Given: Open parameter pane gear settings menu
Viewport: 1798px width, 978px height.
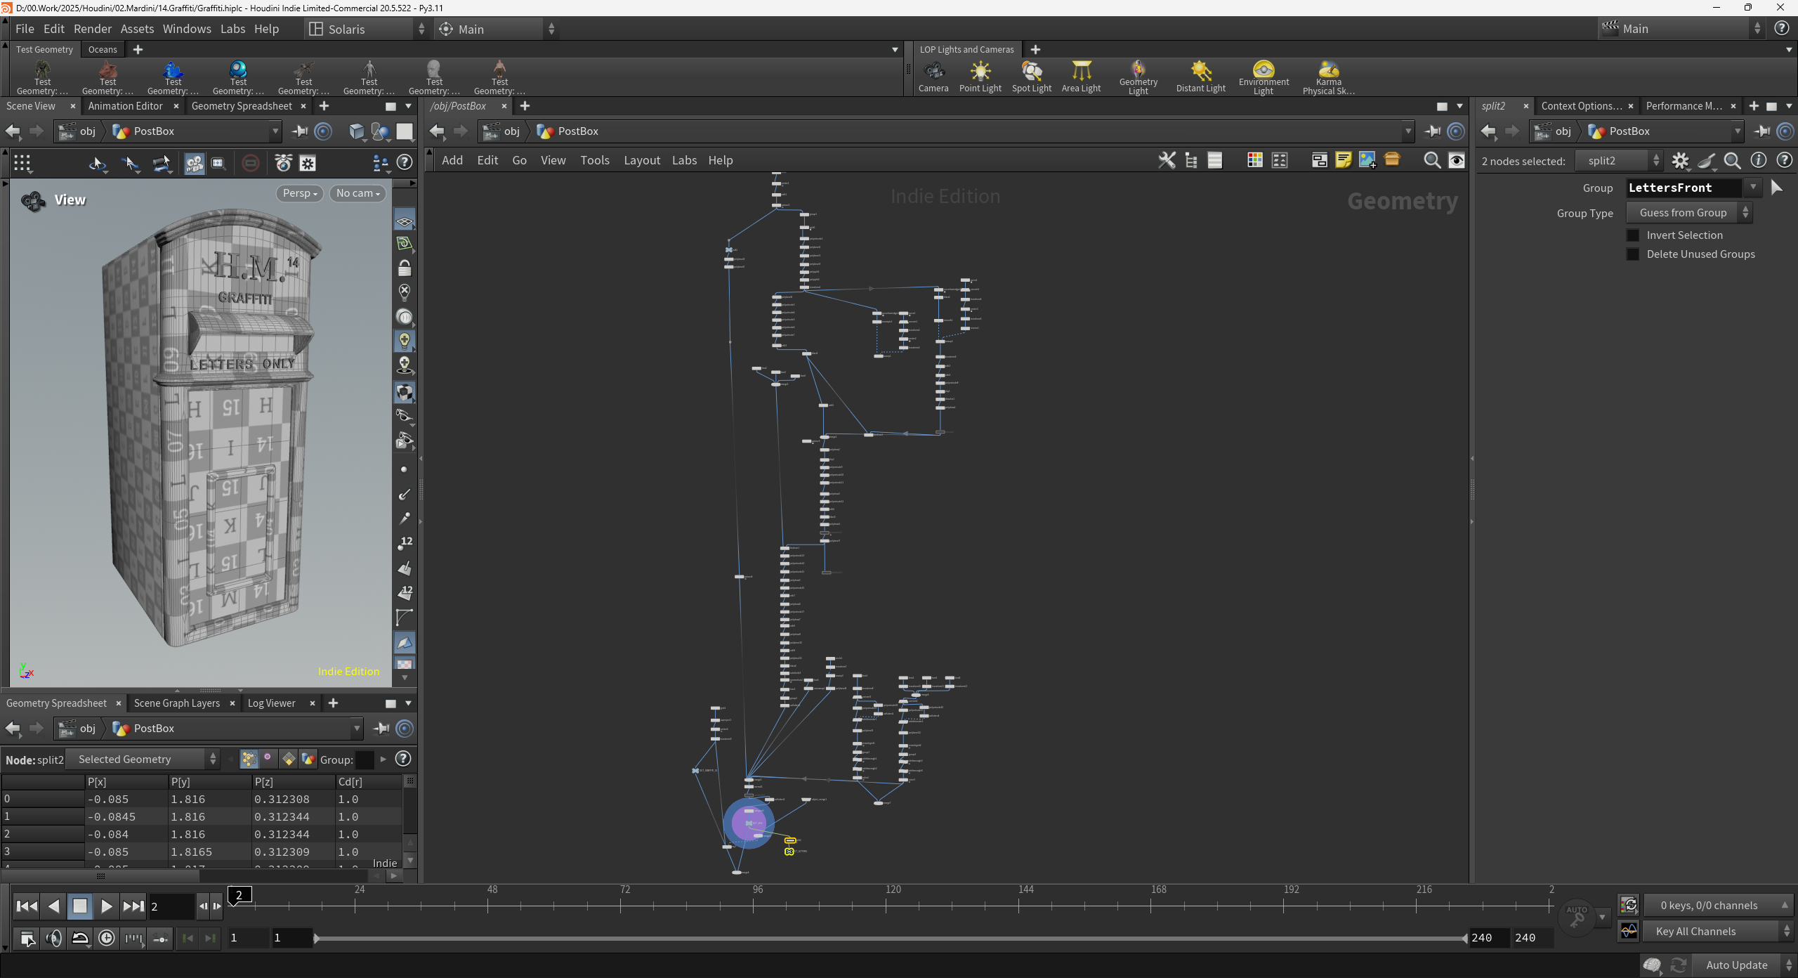Looking at the screenshot, I should [1680, 161].
